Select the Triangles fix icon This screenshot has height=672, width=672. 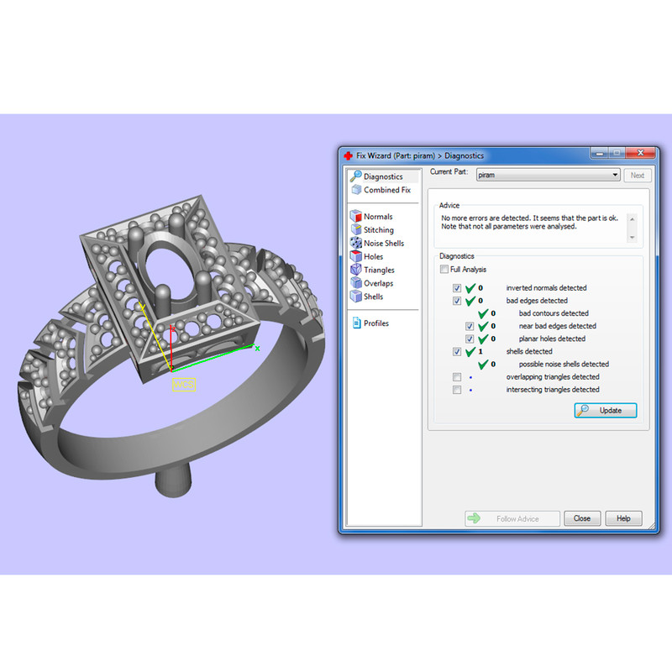(x=356, y=270)
